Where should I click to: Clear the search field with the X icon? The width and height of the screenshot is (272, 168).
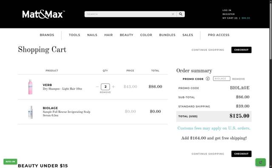point(173,14)
